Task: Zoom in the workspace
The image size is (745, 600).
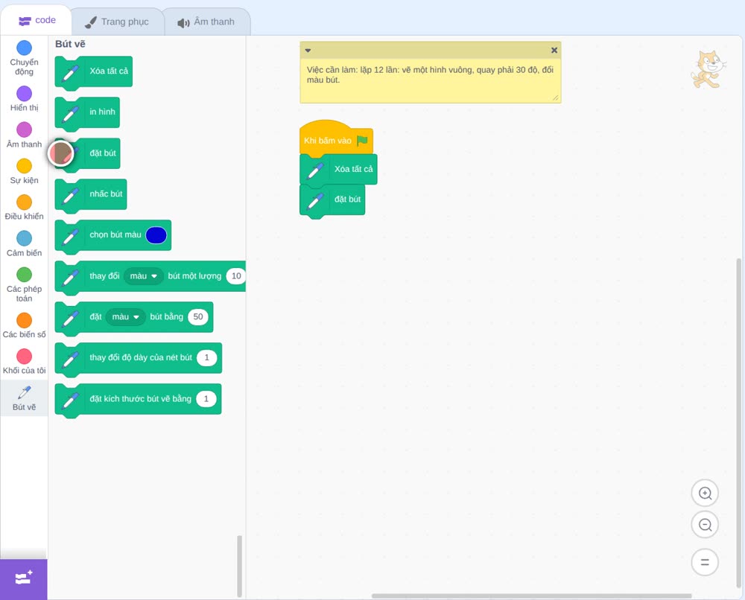Action: 705,494
